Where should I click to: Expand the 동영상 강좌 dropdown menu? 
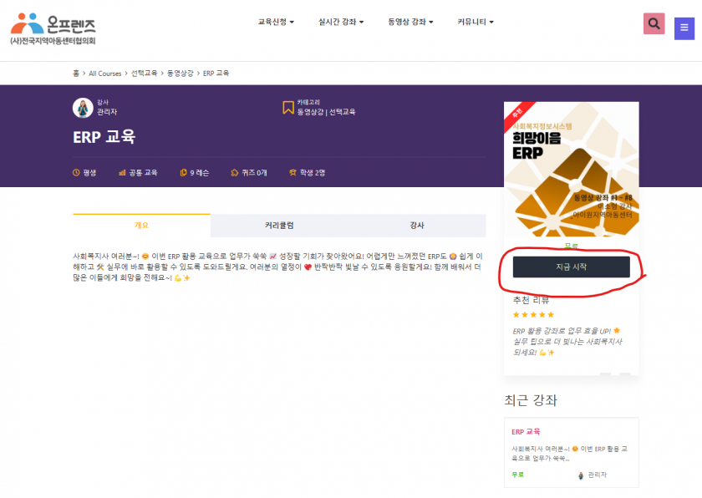410,22
